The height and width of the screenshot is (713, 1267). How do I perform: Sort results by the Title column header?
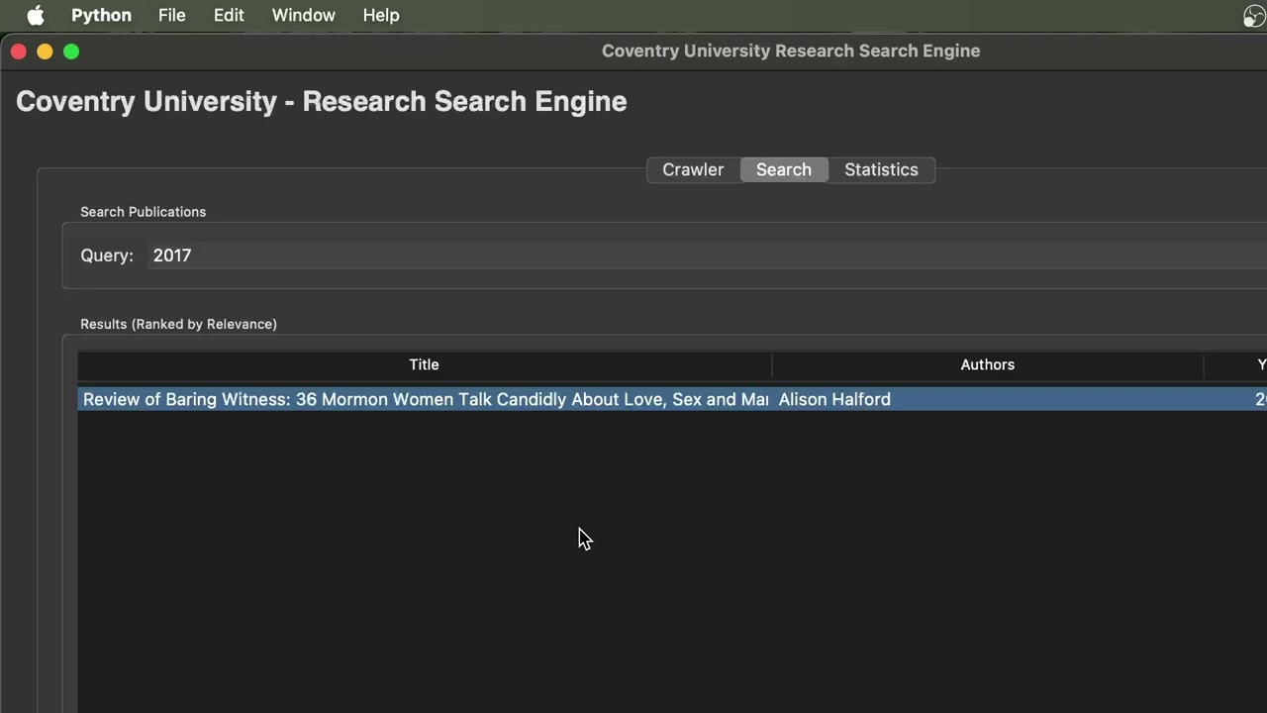[x=425, y=364]
